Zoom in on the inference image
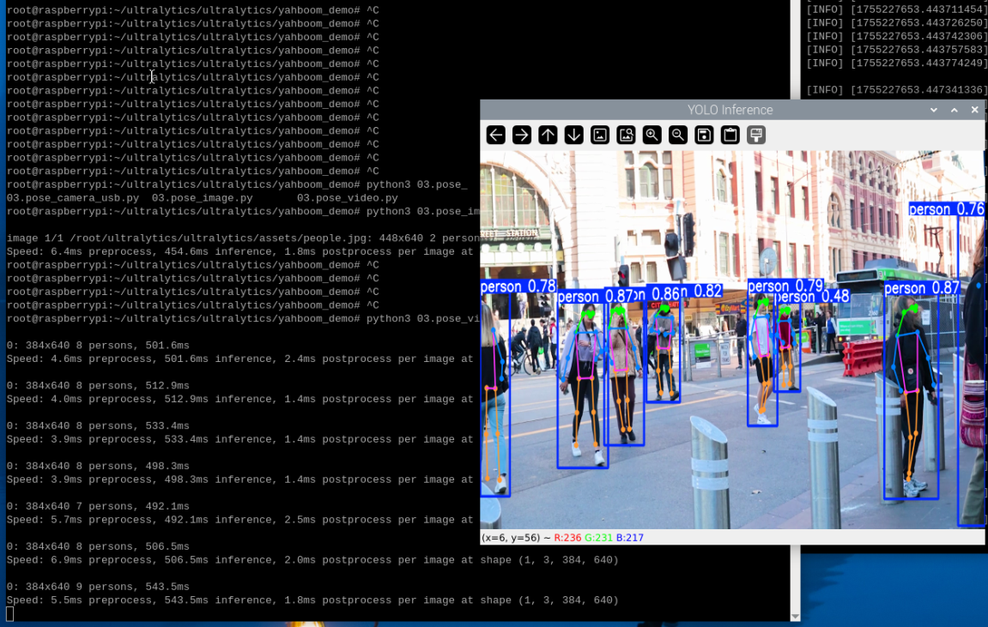The image size is (988, 627). point(652,135)
